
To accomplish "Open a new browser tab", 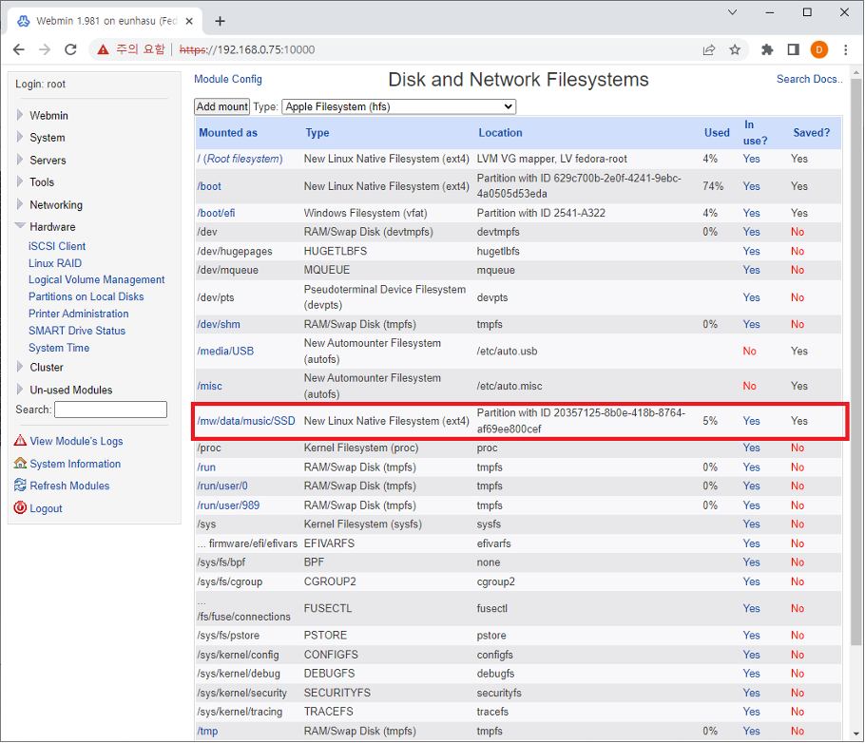I will pos(221,21).
